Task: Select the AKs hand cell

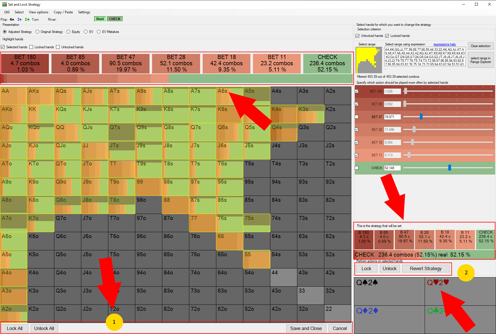Action: 41,96
